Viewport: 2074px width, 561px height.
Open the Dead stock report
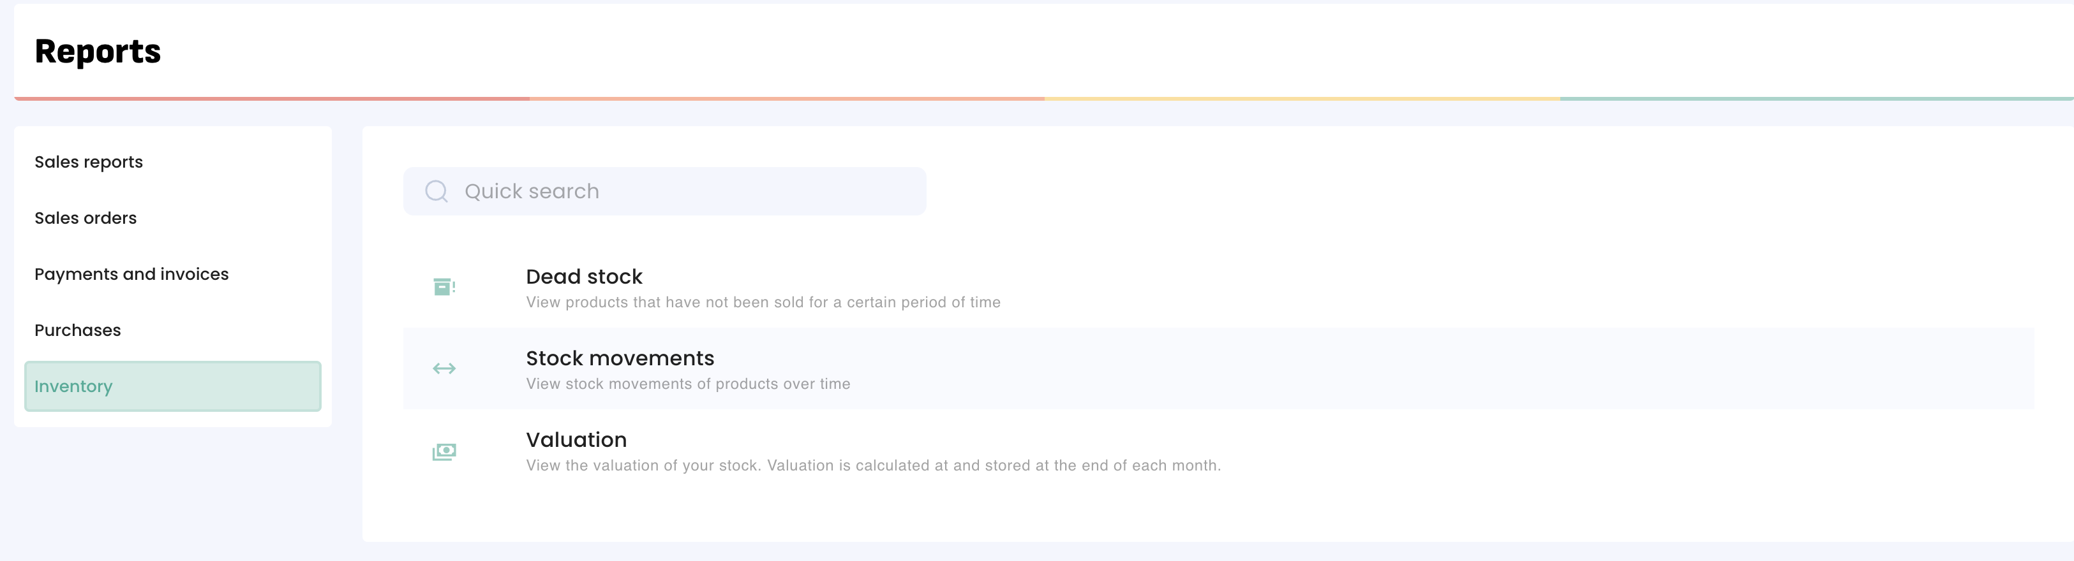click(x=584, y=277)
